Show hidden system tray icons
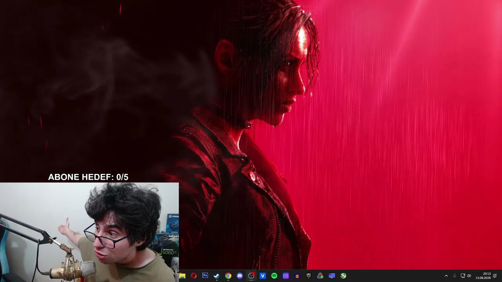The width and height of the screenshot is (502, 282). (x=446, y=276)
